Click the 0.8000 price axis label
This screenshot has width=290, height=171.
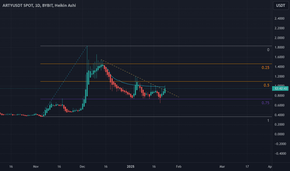[x=279, y=95]
